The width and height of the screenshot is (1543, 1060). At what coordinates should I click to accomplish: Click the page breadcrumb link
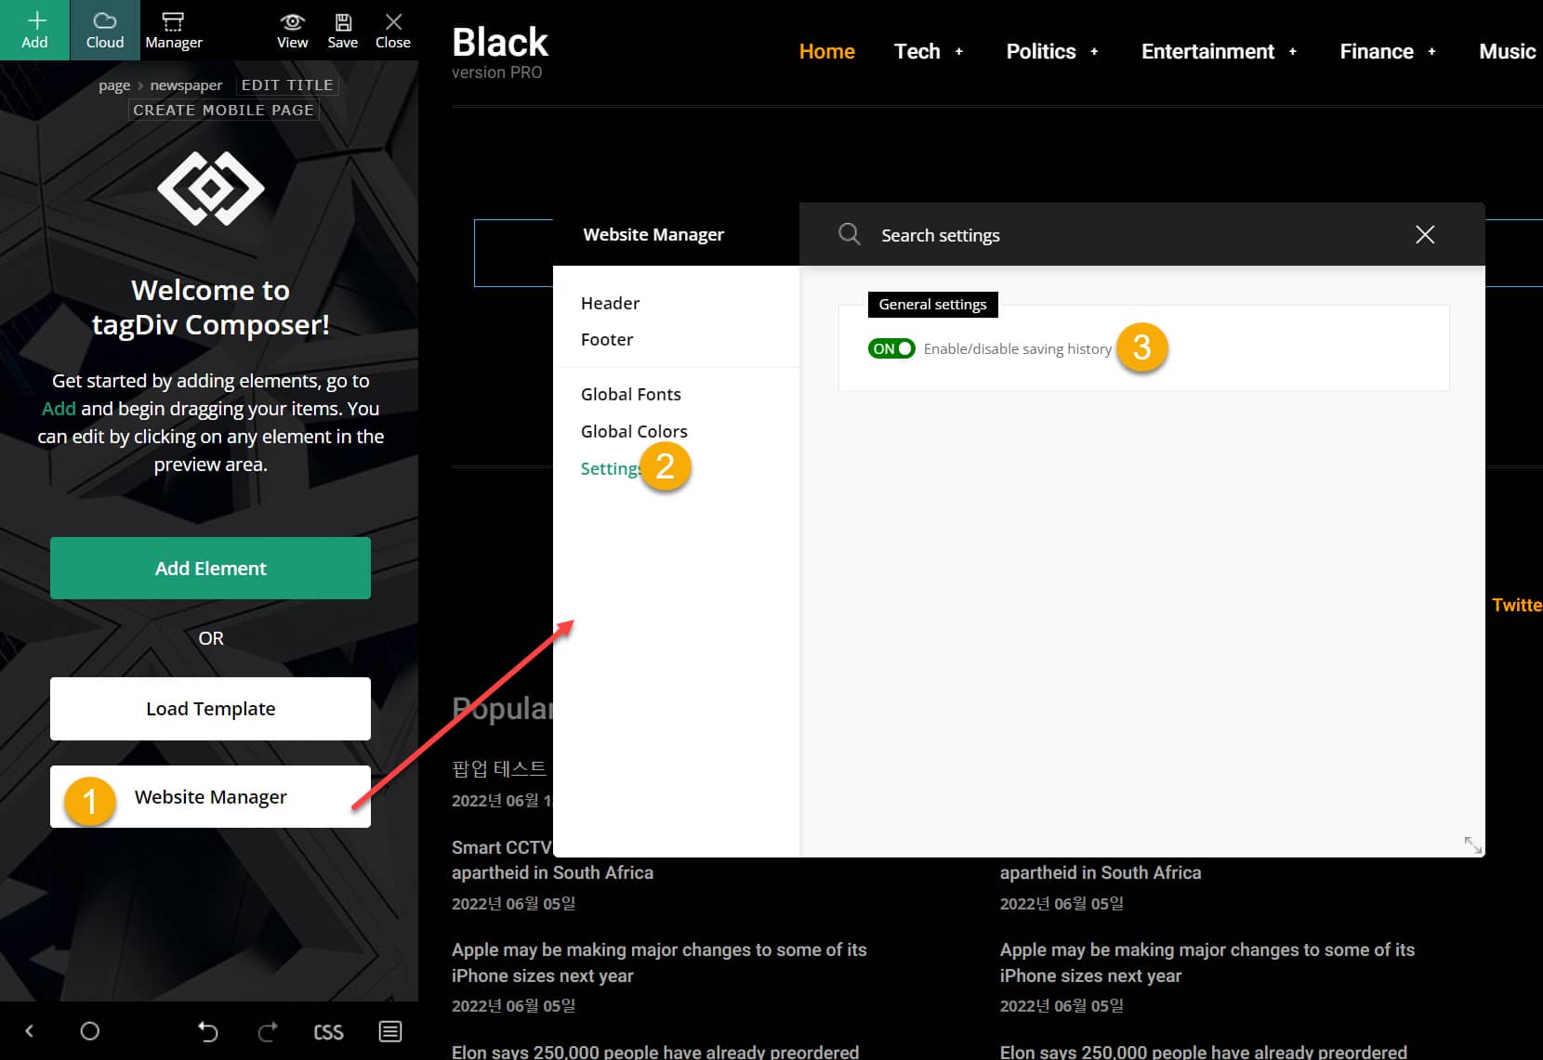[x=114, y=85]
